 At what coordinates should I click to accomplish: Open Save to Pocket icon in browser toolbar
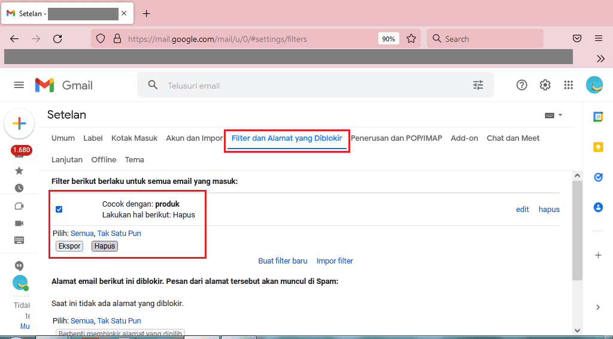tap(577, 38)
